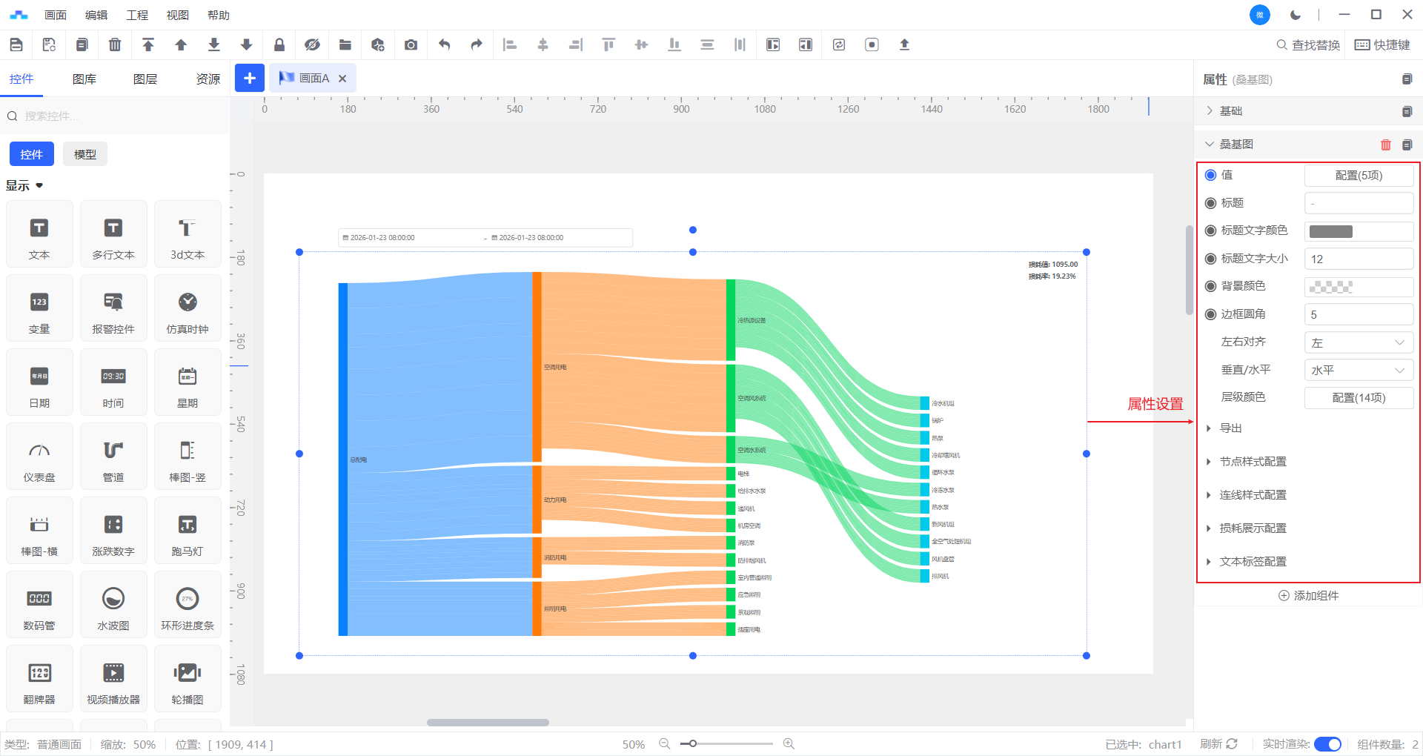Select the 背景颜色 radio button

click(x=1211, y=286)
